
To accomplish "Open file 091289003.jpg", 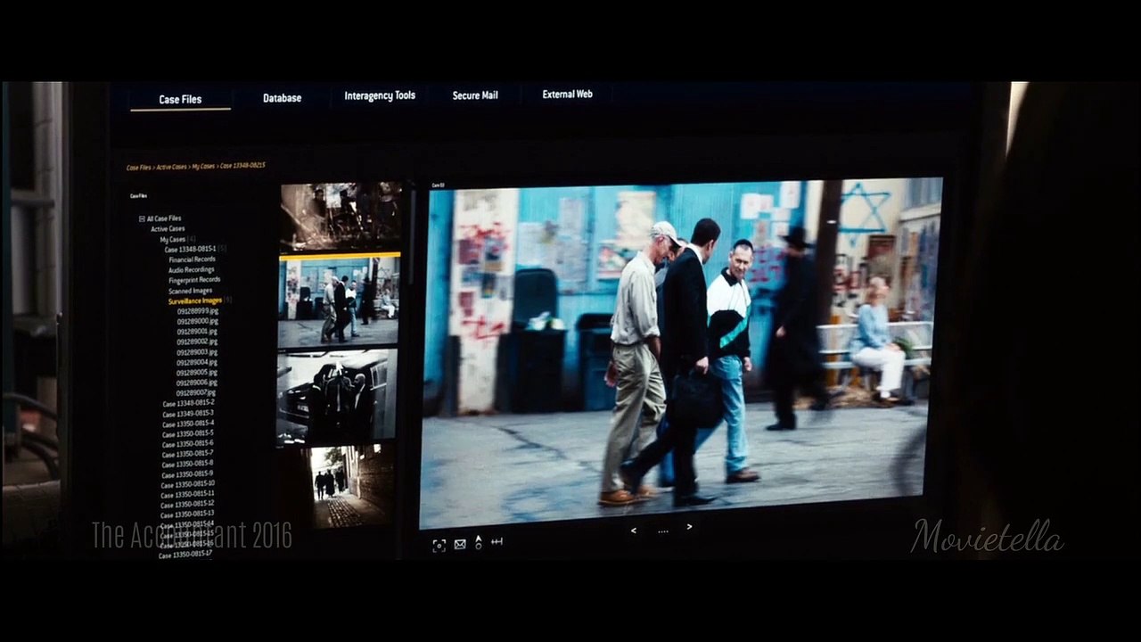I will click(197, 352).
